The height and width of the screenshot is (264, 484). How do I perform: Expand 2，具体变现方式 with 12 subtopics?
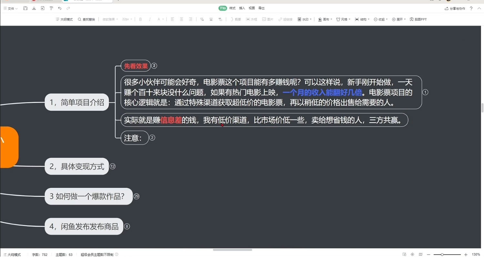point(113,166)
